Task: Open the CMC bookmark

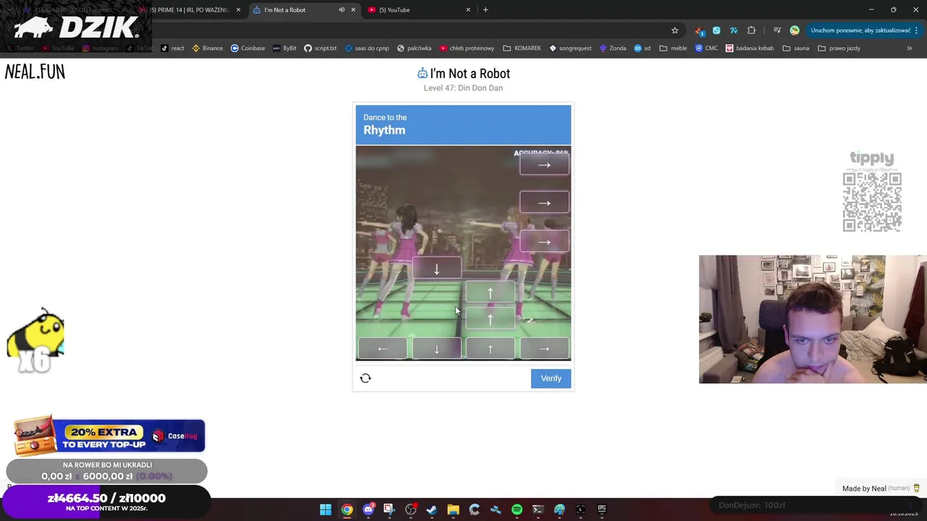Action: click(x=706, y=48)
